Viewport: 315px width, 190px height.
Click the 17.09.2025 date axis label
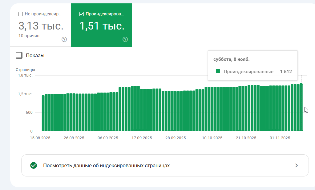point(142,138)
